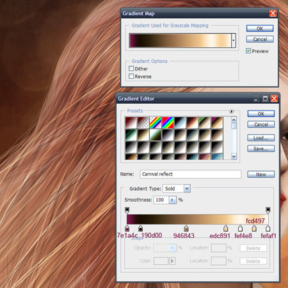
Task: Select the 7e1a4c color stop
Action: (127, 228)
